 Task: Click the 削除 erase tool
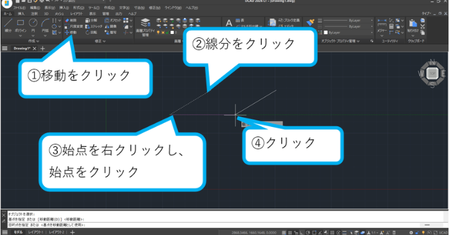[71, 21]
